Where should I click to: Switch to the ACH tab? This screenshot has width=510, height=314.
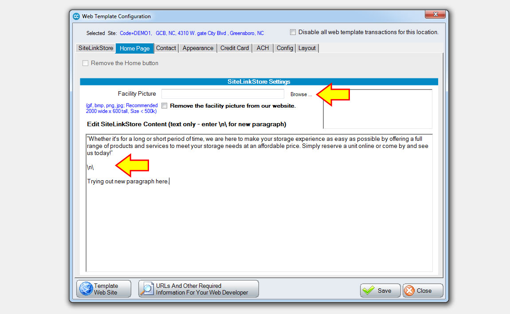click(x=263, y=48)
